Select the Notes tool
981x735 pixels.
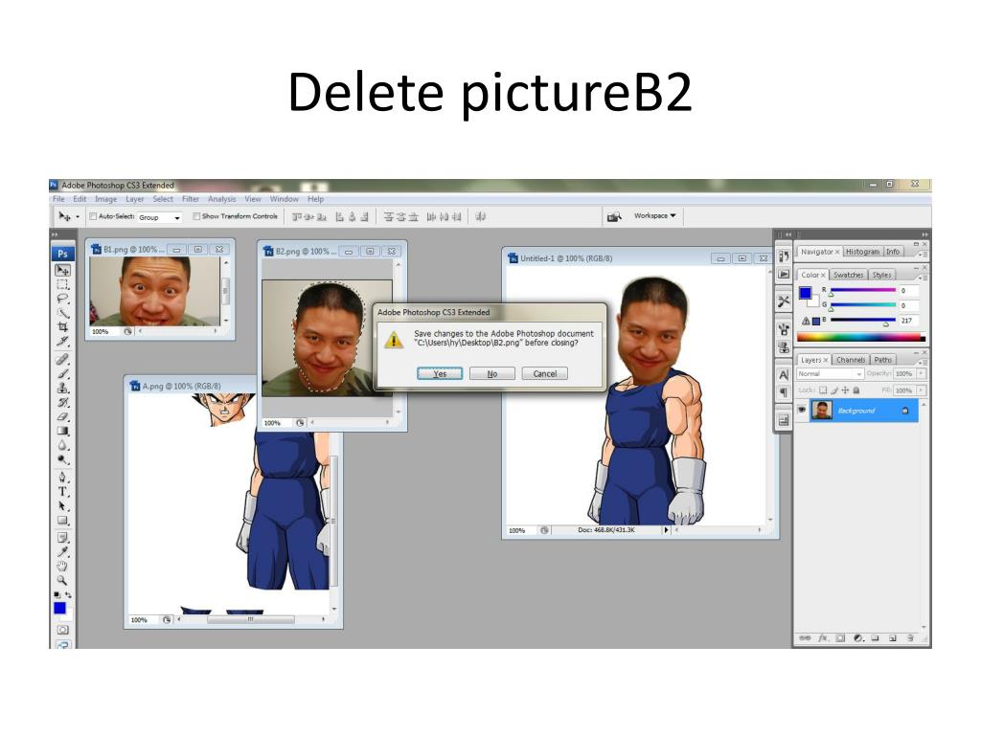click(62, 537)
